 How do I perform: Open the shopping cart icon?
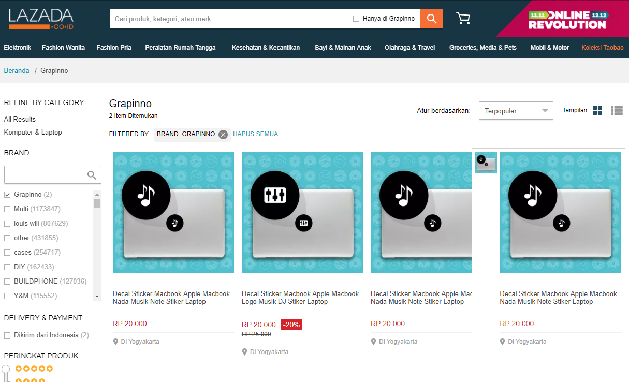[463, 19]
